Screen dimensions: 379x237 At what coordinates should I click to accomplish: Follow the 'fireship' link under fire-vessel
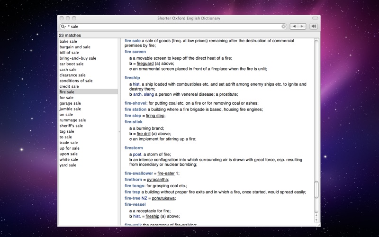tap(152, 217)
